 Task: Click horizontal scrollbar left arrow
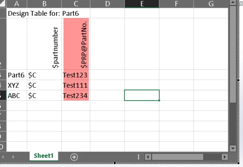[x=148, y=157]
